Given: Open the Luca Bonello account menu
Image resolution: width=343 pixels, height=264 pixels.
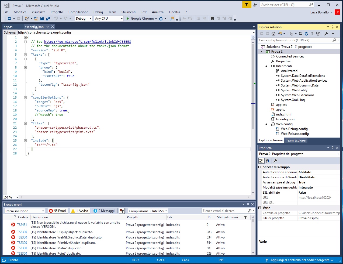Looking at the screenshot, I should point(321,12).
